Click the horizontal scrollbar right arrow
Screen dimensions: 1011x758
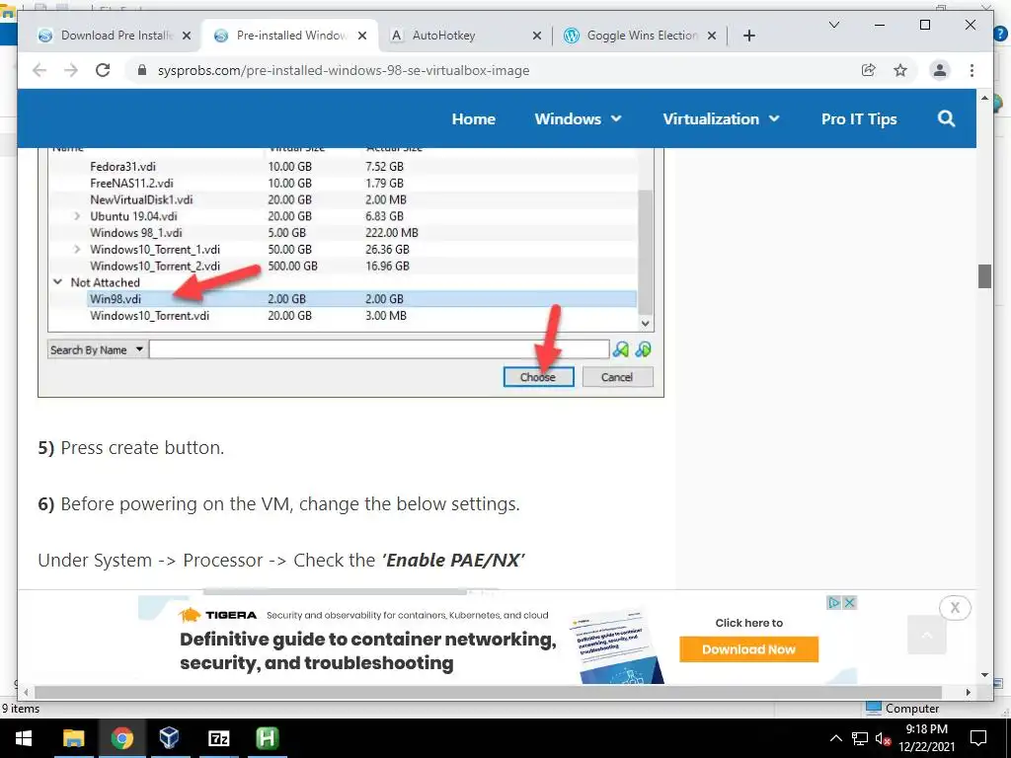coord(968,692)
